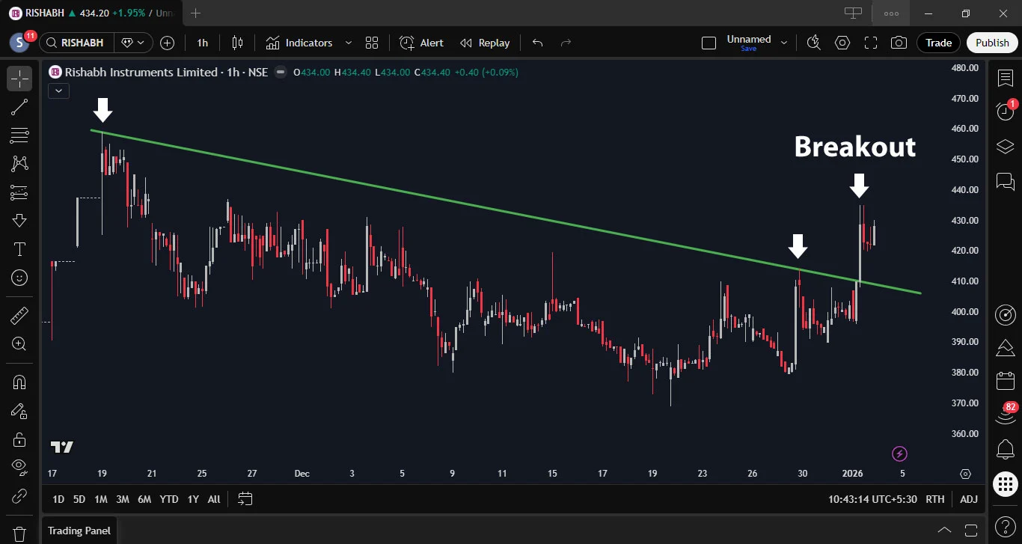Select the ruler measure tool

(19, 315)
